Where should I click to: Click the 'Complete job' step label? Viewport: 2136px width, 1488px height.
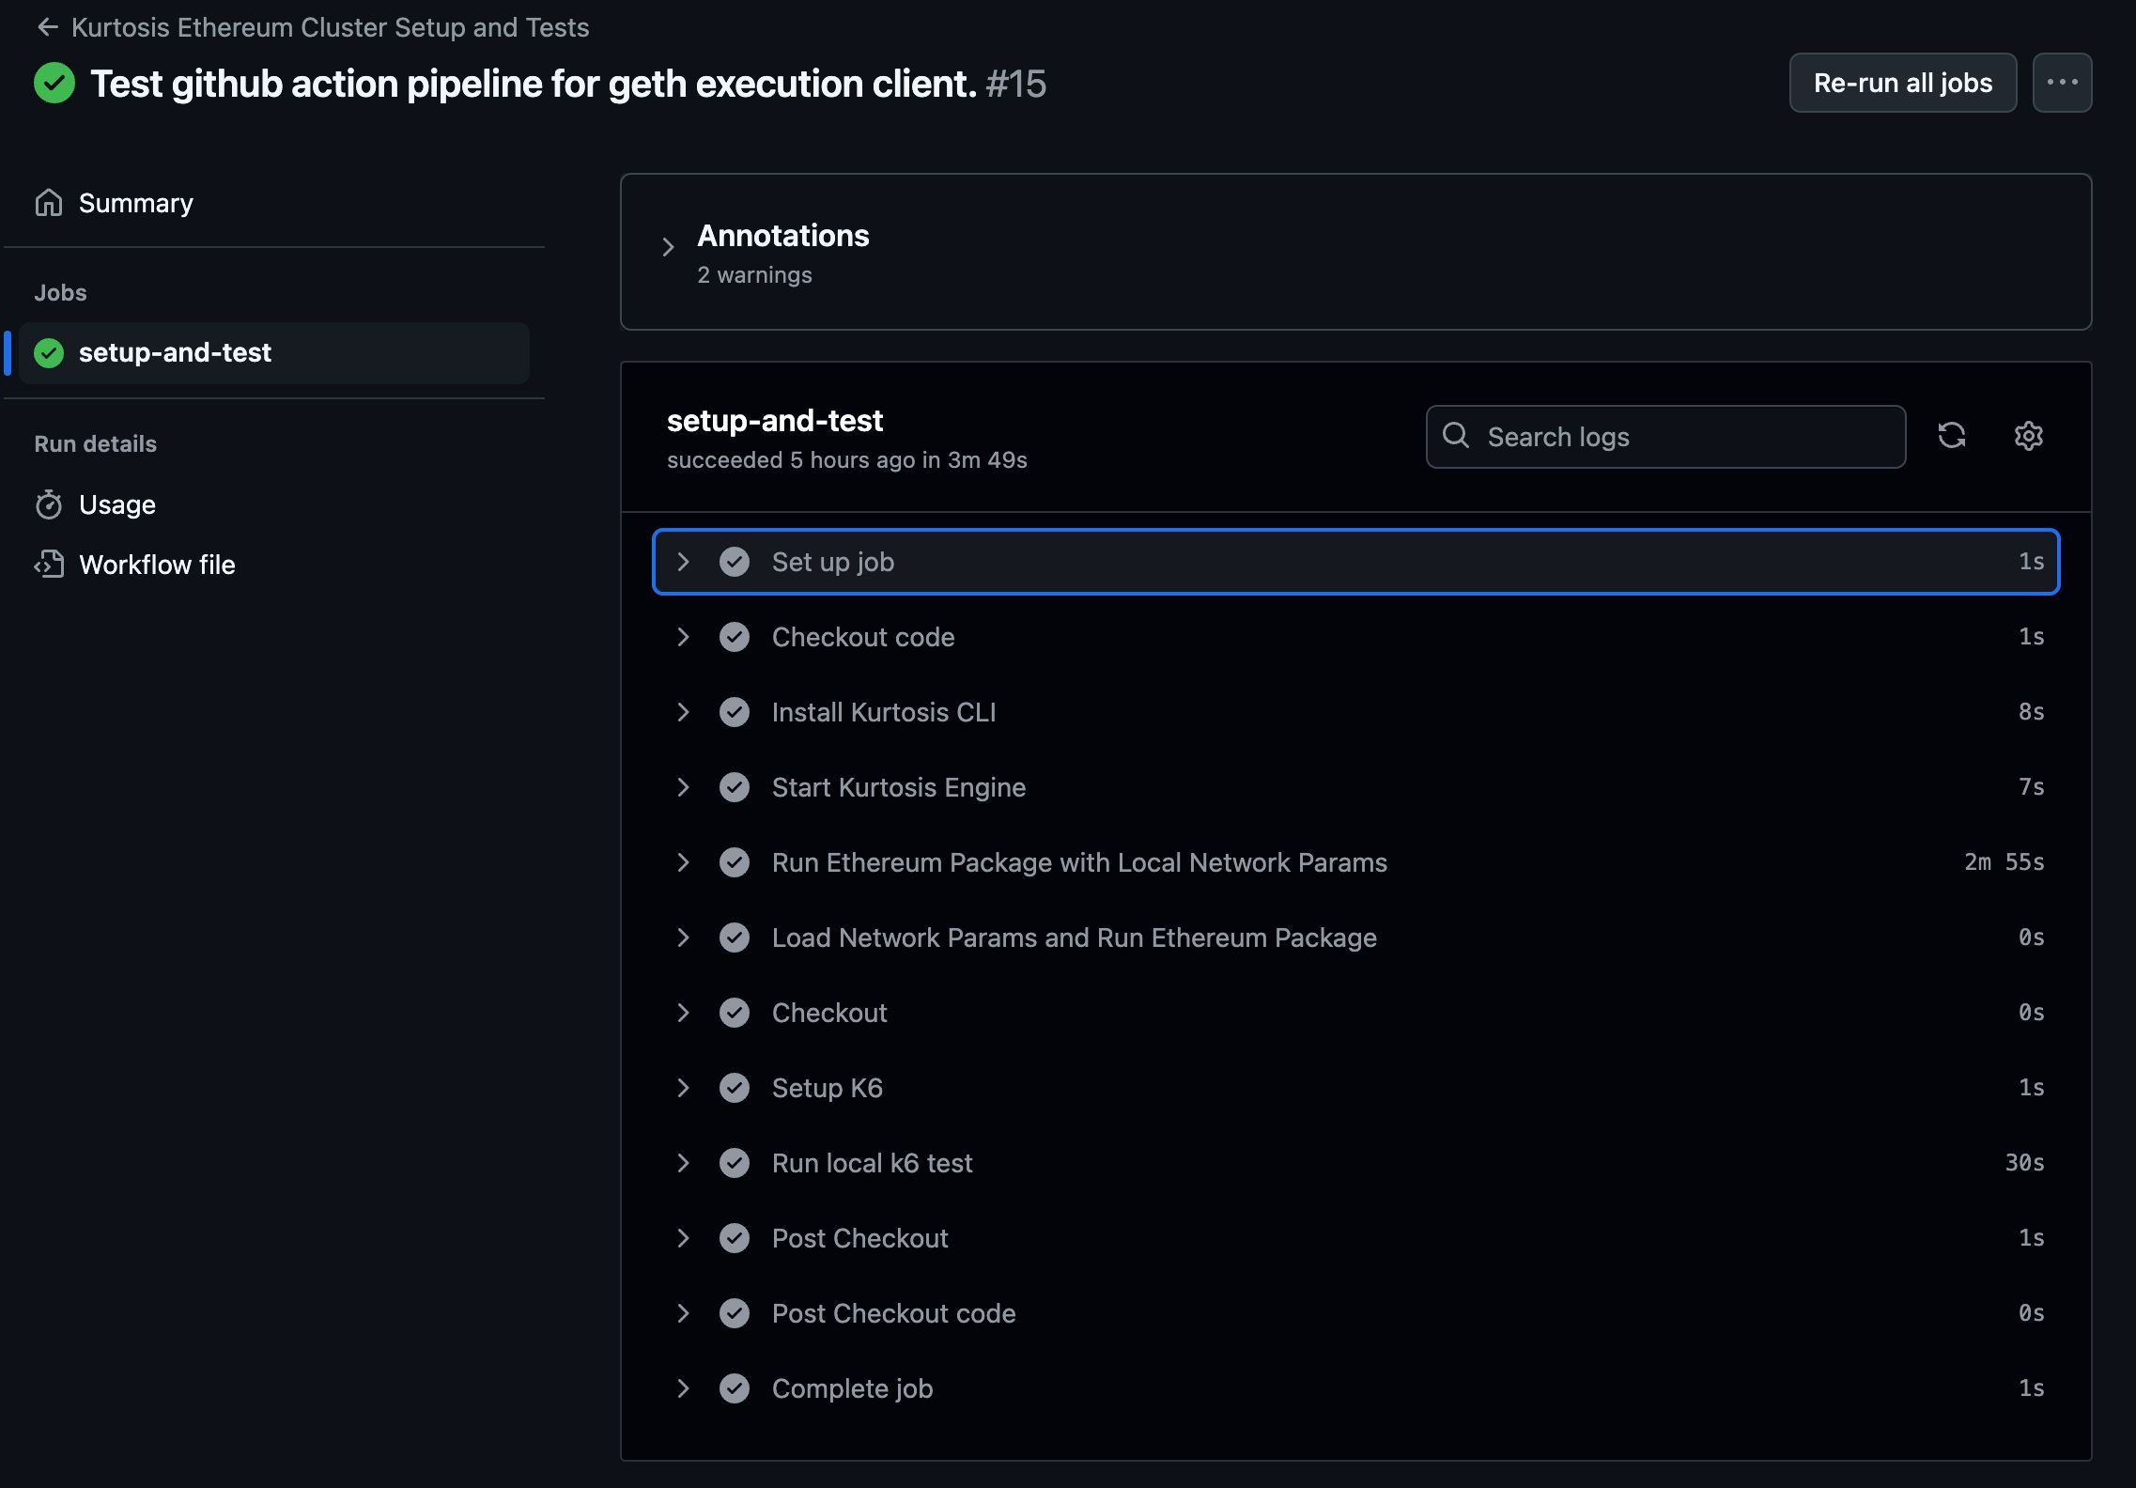853,1388
